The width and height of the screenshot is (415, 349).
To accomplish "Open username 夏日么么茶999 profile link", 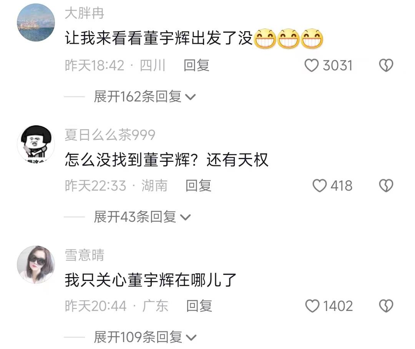I will 110,135.
